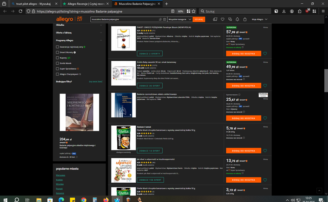Check Gwarancja najniższej ceny filter
This screenshot has width=328, height=202.
tap(57, 47)
